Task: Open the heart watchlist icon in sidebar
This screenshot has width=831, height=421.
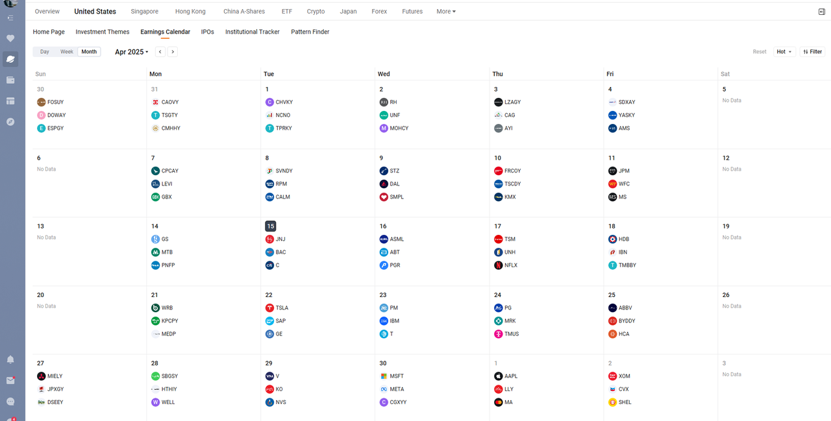Action: click(x=10, y=38)
